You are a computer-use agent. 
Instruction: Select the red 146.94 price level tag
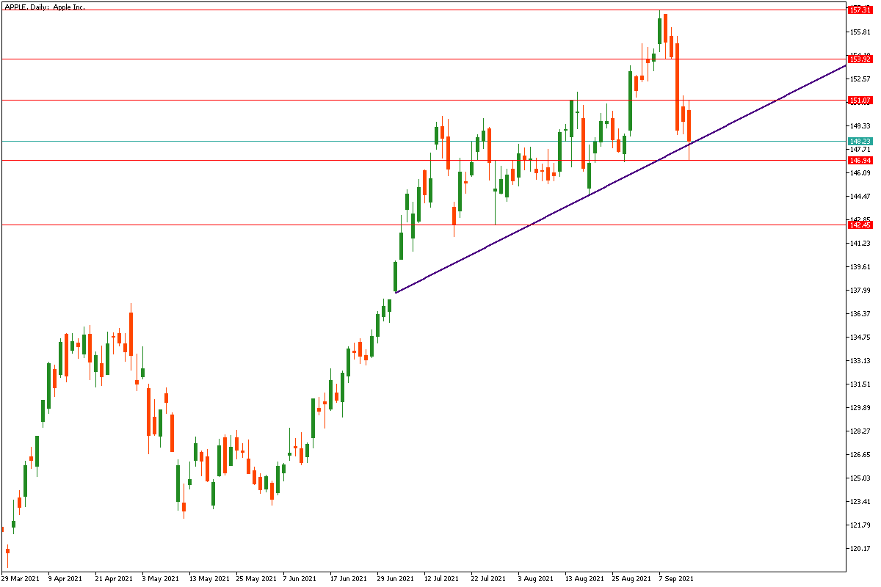(860, 160)
